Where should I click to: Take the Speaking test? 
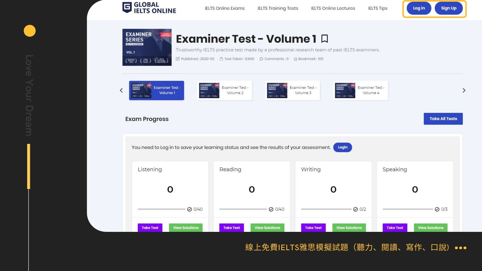(x=395, y=228)
